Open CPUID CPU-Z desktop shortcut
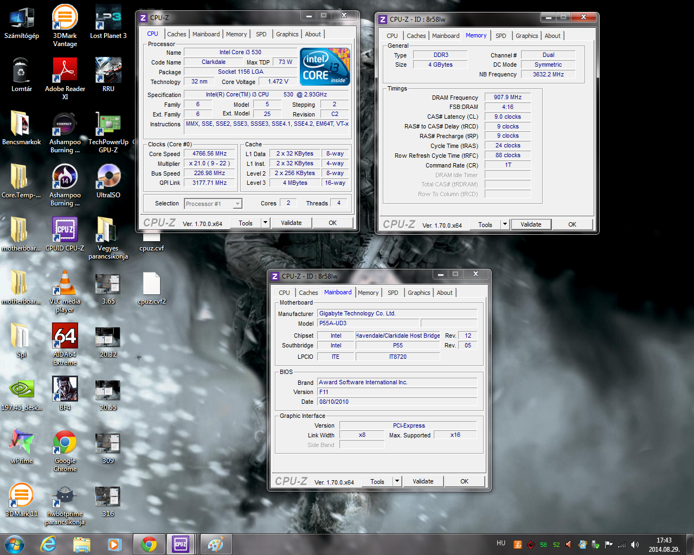 point(65,234)
